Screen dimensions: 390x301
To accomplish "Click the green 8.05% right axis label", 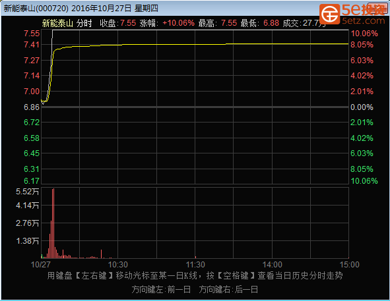I will point(362,169).
